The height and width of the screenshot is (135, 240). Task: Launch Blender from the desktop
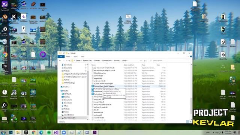tap(4, 18)
